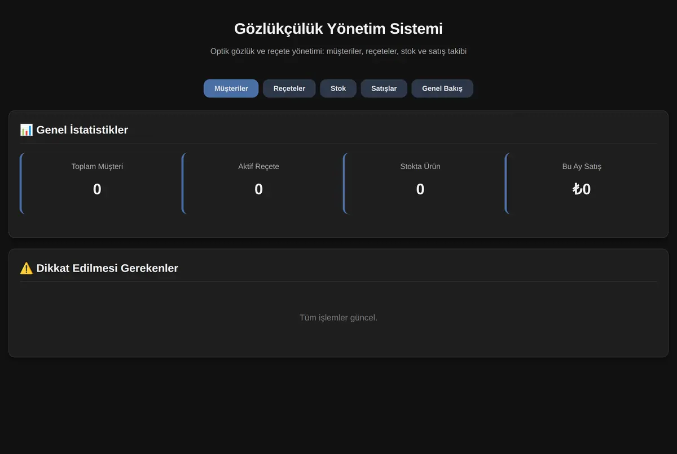Click the Dikkat Edilmesi Gerekenler heading

[107, 268]
